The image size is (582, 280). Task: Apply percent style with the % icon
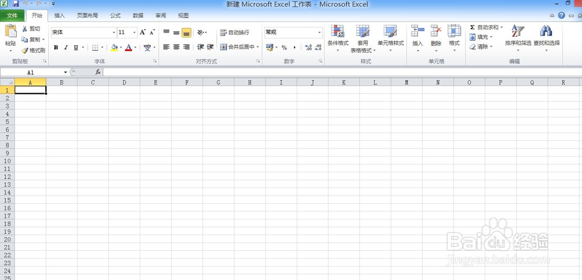point(284,48)
